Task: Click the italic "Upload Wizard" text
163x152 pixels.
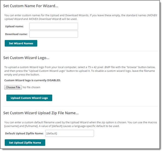Action: point(13,19)
